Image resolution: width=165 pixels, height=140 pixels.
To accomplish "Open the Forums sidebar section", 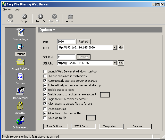I will (x=20, y=76).
